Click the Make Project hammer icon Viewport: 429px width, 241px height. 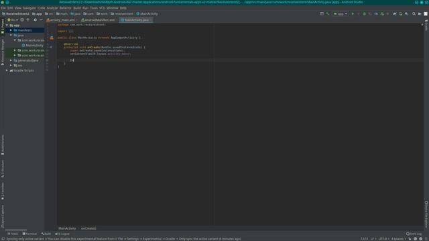tap(328, 13)
